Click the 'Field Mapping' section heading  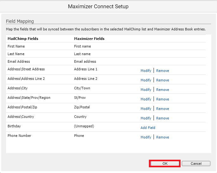tap(20, 21)
